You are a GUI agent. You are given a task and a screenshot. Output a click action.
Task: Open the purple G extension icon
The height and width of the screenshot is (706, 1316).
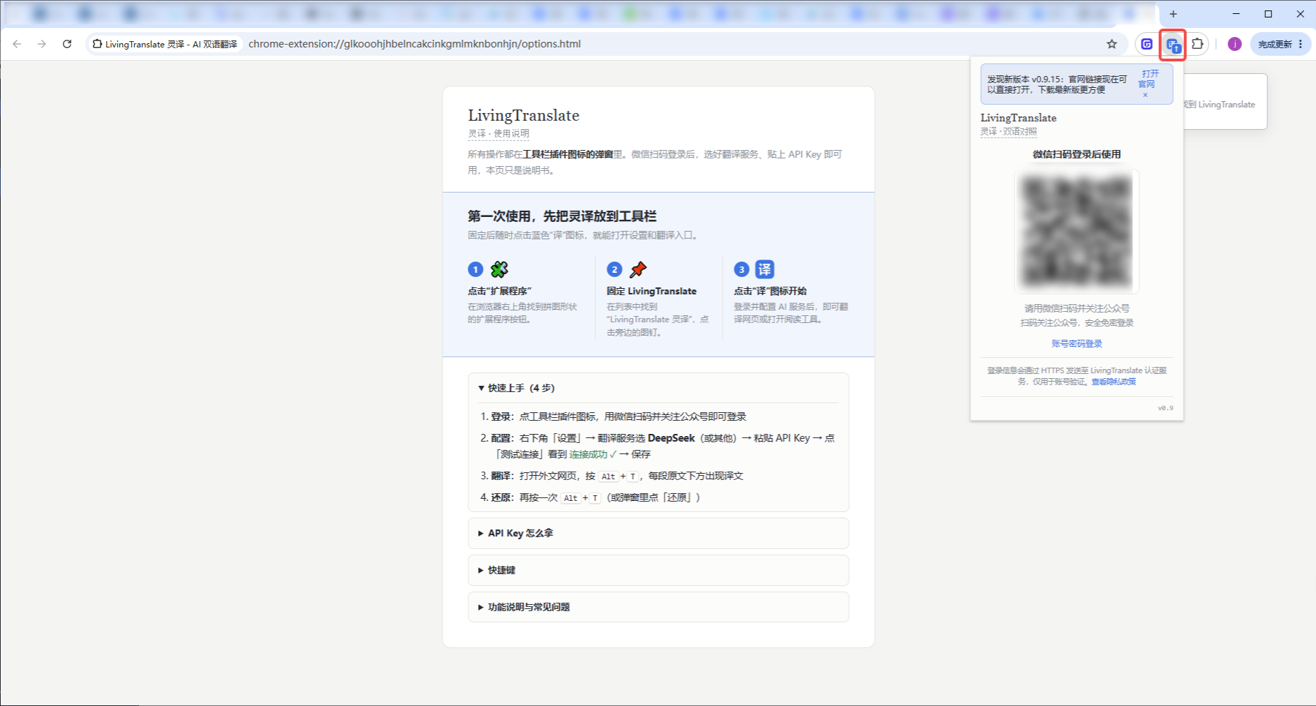click(1147, 44)
